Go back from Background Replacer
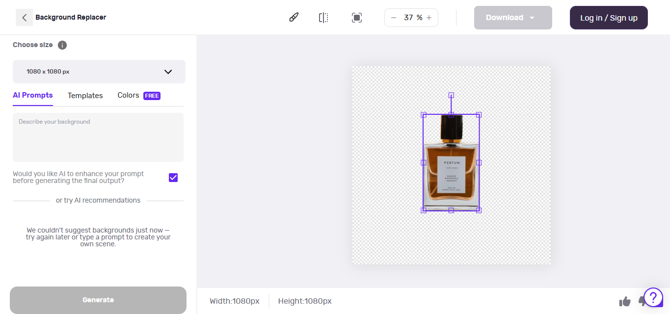The height and width of the screenshot is (314, 670). [x=24, y=17]
